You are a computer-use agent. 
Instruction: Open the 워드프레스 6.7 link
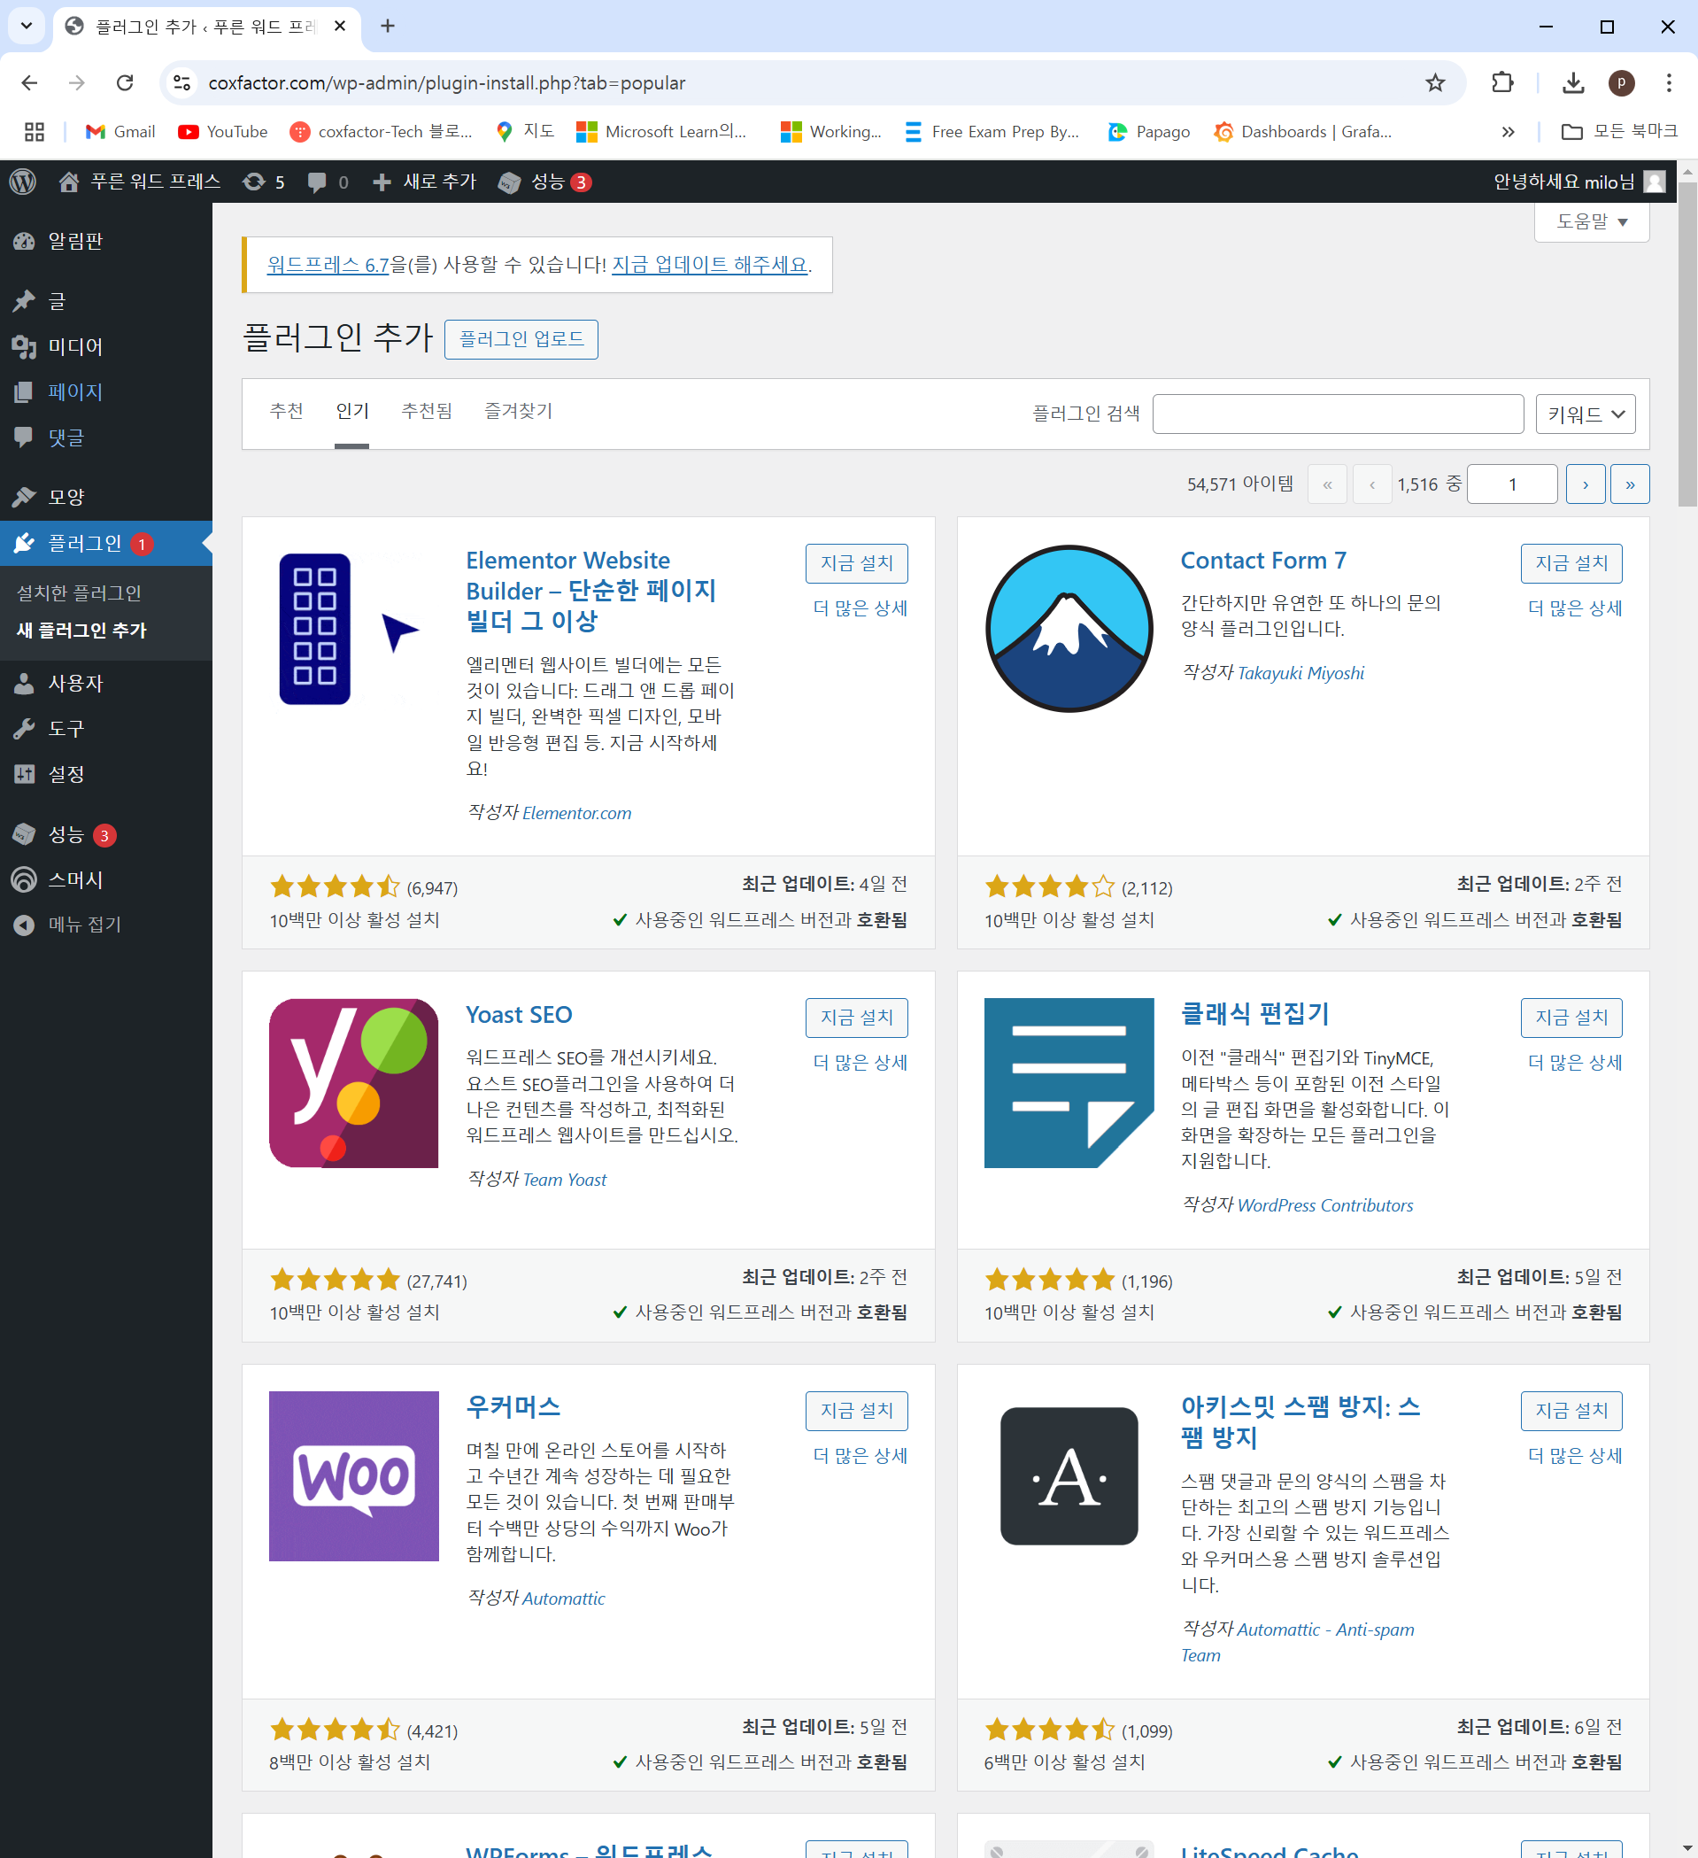pyautogui.click(x=328, y=265)
